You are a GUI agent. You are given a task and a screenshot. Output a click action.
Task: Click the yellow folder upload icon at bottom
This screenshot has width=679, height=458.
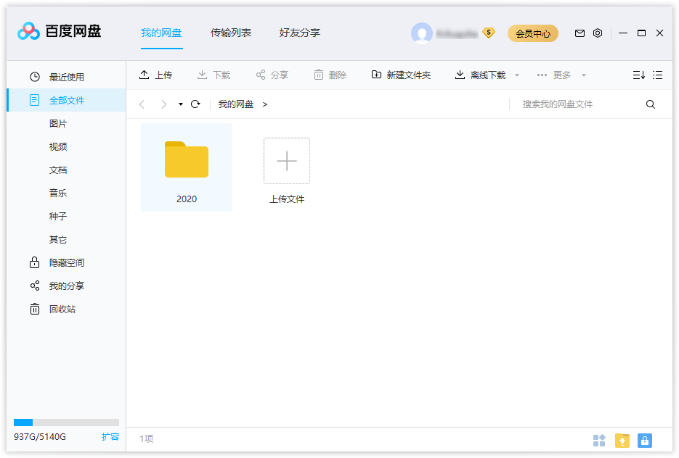[622, 440]
